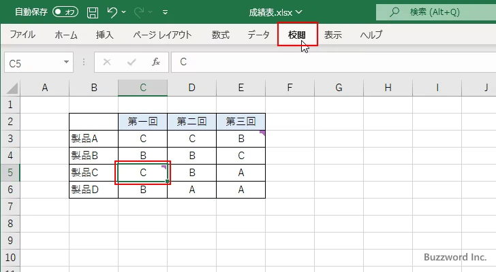This screenshot has height=272, width=496.
Task: Open the ファイル tab
Action: click(x=22, y=35)
